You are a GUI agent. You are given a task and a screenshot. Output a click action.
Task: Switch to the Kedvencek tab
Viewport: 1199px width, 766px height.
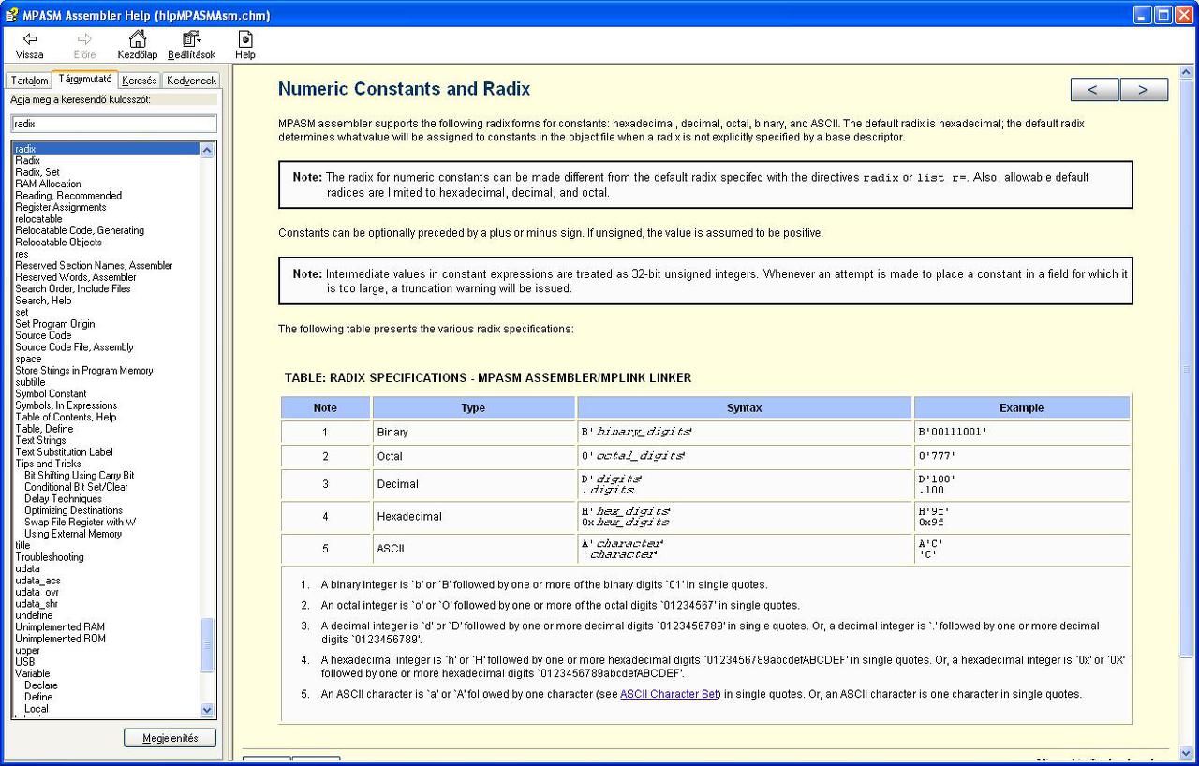coord(191,81)
